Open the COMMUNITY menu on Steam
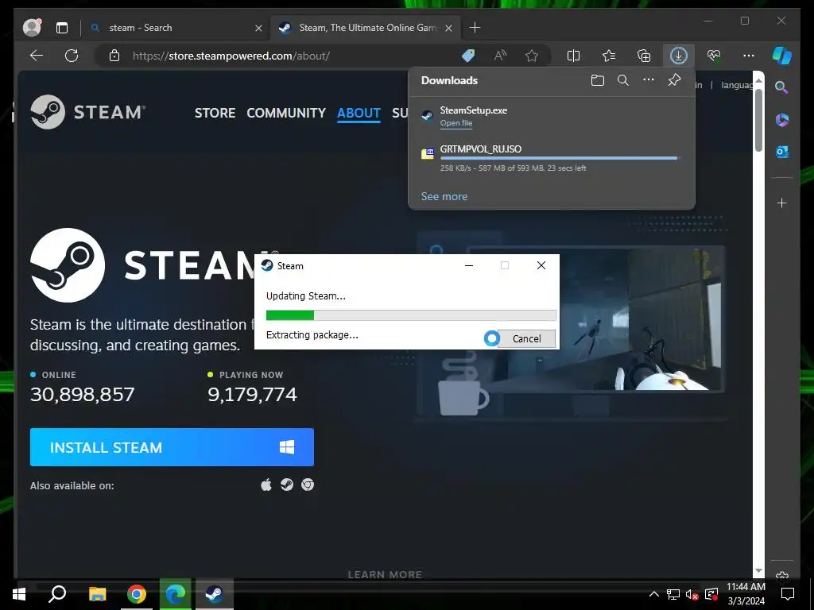Image resolution: width=814 pixels, height=610 pixels. click(286, 113)
